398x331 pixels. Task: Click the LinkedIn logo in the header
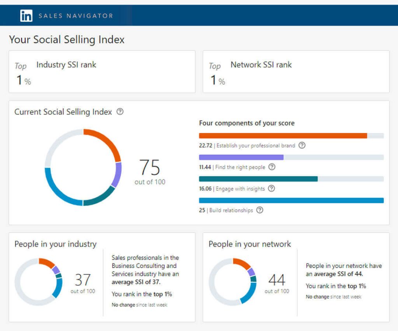26,16
